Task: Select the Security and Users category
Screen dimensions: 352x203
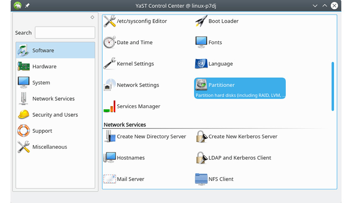Action: click(55, 115)
